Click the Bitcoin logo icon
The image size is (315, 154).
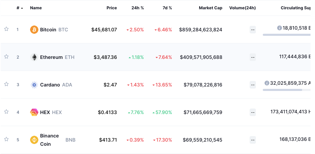tap(34, 30)
